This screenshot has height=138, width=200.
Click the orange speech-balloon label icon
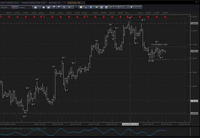click(x=81, y=7)
